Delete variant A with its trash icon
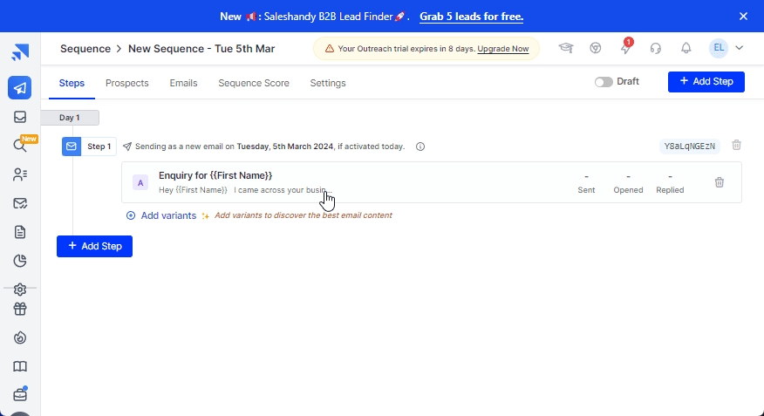764x416 pixels. pyautogui.click(x=720, y=182)
